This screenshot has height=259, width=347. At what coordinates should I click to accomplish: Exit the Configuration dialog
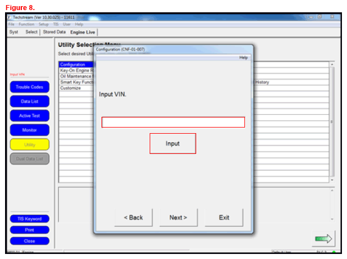[224, 218]
